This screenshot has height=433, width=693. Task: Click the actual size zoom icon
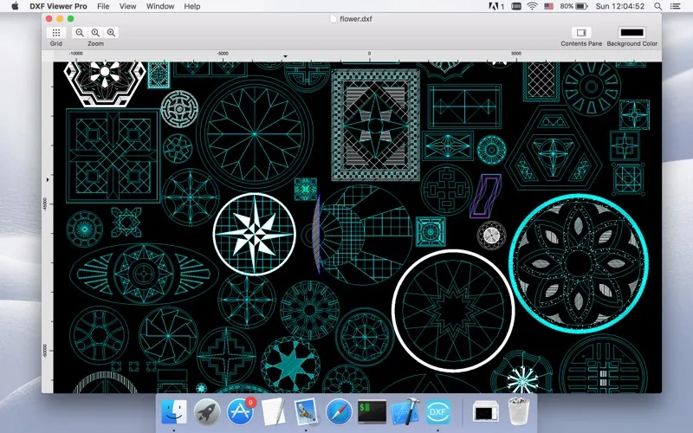95,33
